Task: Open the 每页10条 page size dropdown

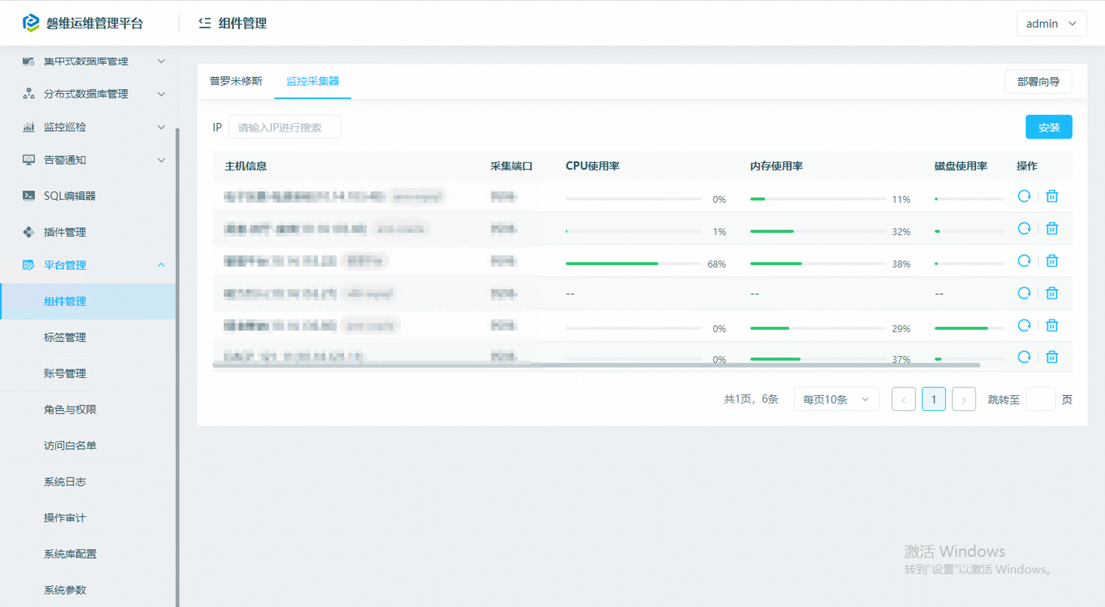Action: point(836,399)
